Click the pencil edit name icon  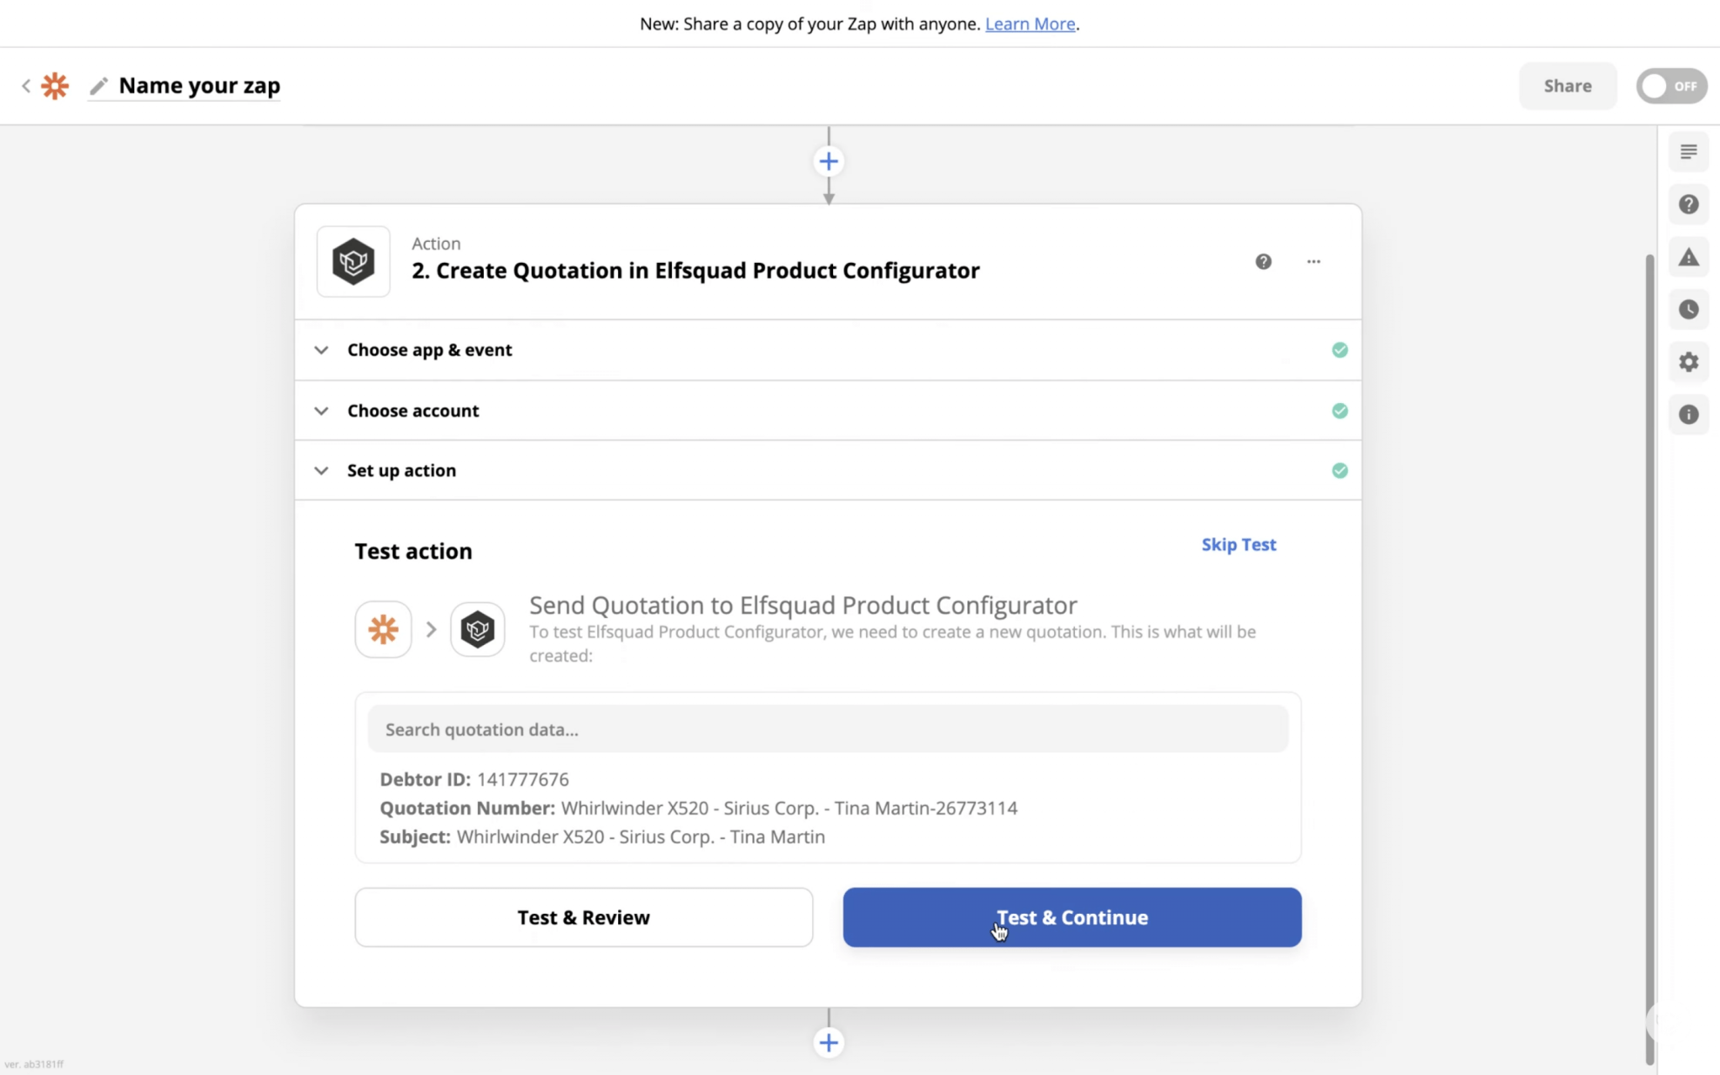(99, 86)
